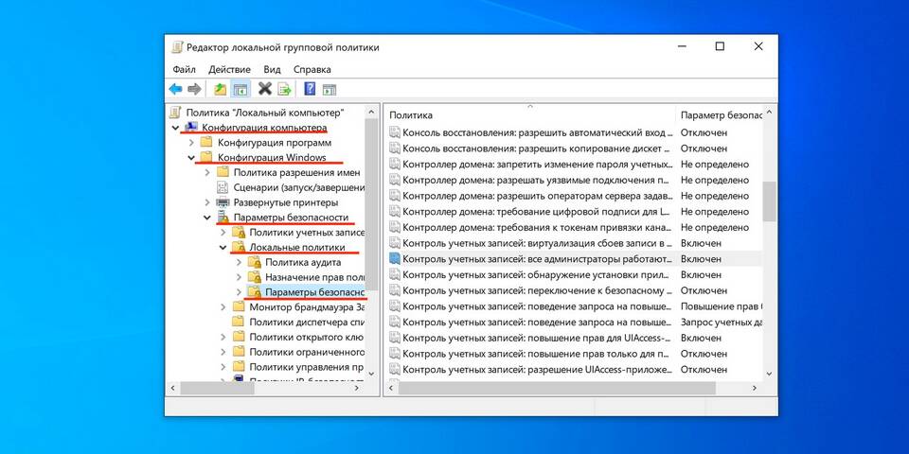Viewport: 909px width, 454px height.
Task: Select the Политика аудита tree item
Action: tap(299, 262)
